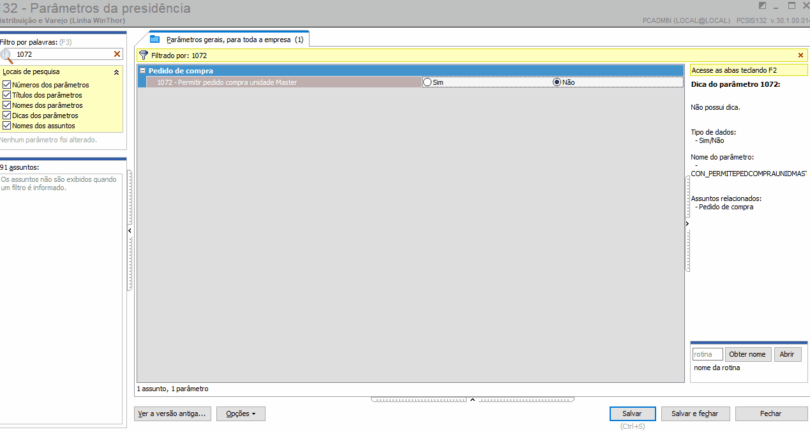Image resolution: width=810 pixels, height=432 pixels.
Task: Click Ver a versão antiga button
Action: (x=172, y=413)
